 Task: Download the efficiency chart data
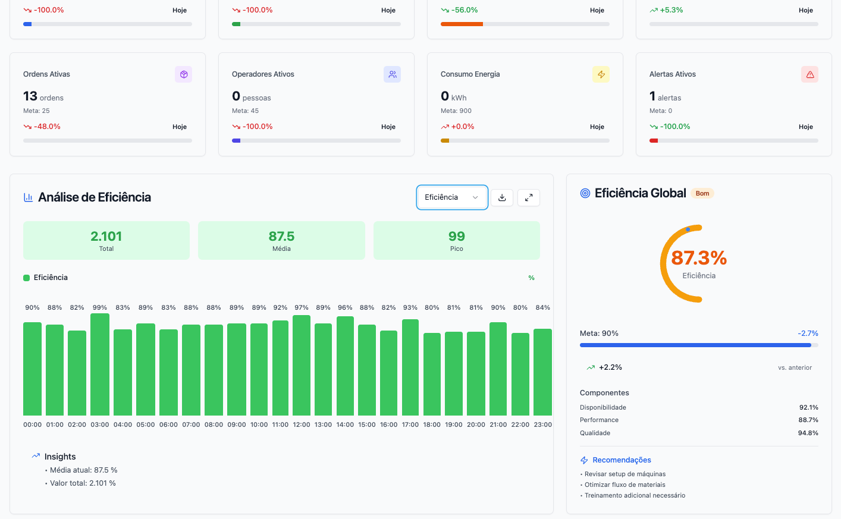pyautogui.click(x=502, y=197)
